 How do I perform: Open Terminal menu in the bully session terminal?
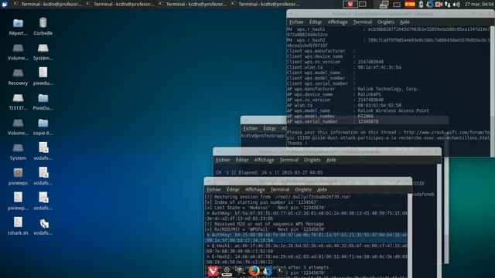280,190
